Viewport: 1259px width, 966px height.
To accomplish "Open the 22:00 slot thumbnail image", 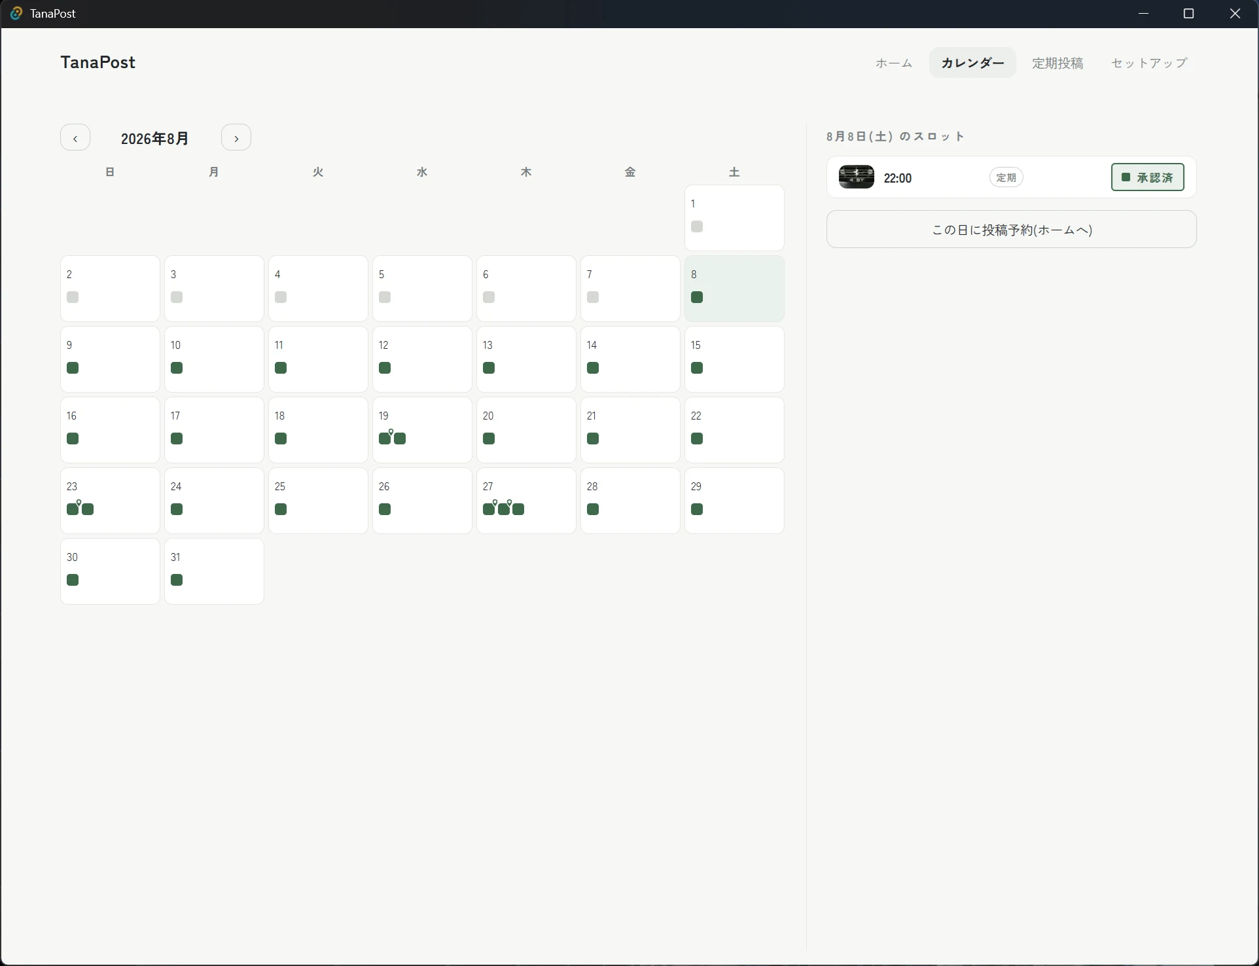I will 857,177.
